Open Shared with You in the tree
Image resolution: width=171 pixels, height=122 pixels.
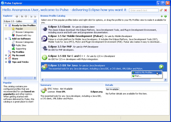click(23, 35)
